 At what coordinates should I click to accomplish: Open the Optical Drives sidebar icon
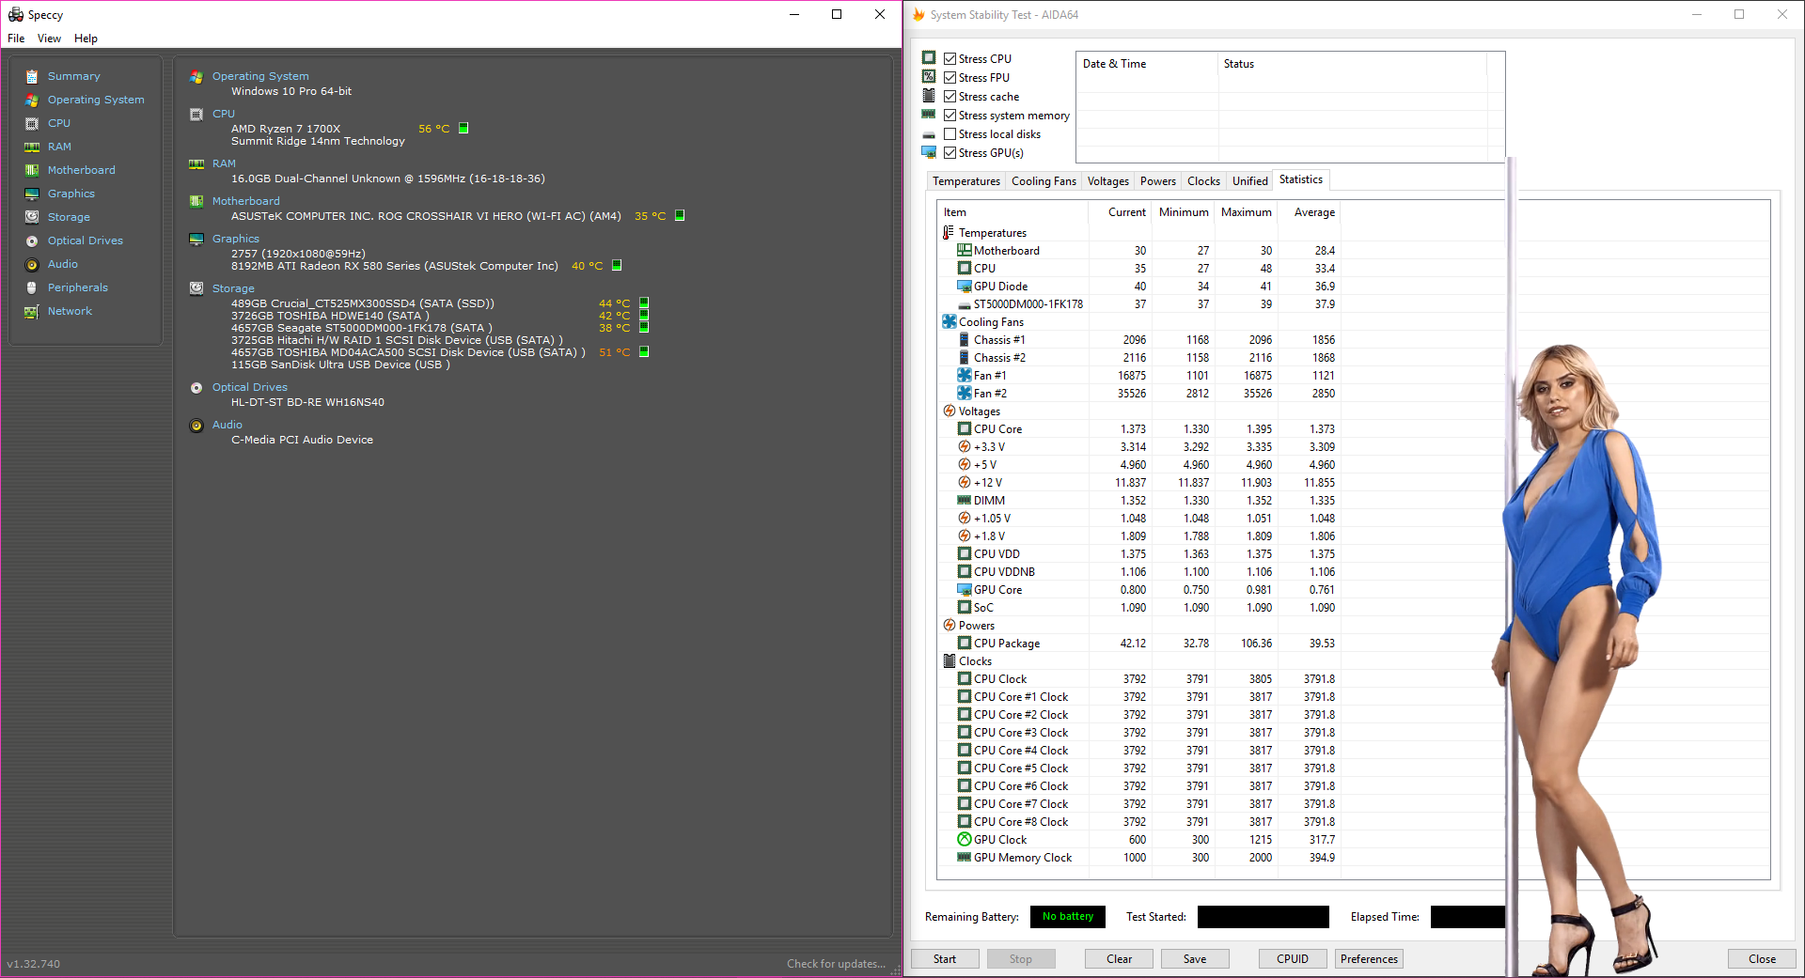pos(32,241)
